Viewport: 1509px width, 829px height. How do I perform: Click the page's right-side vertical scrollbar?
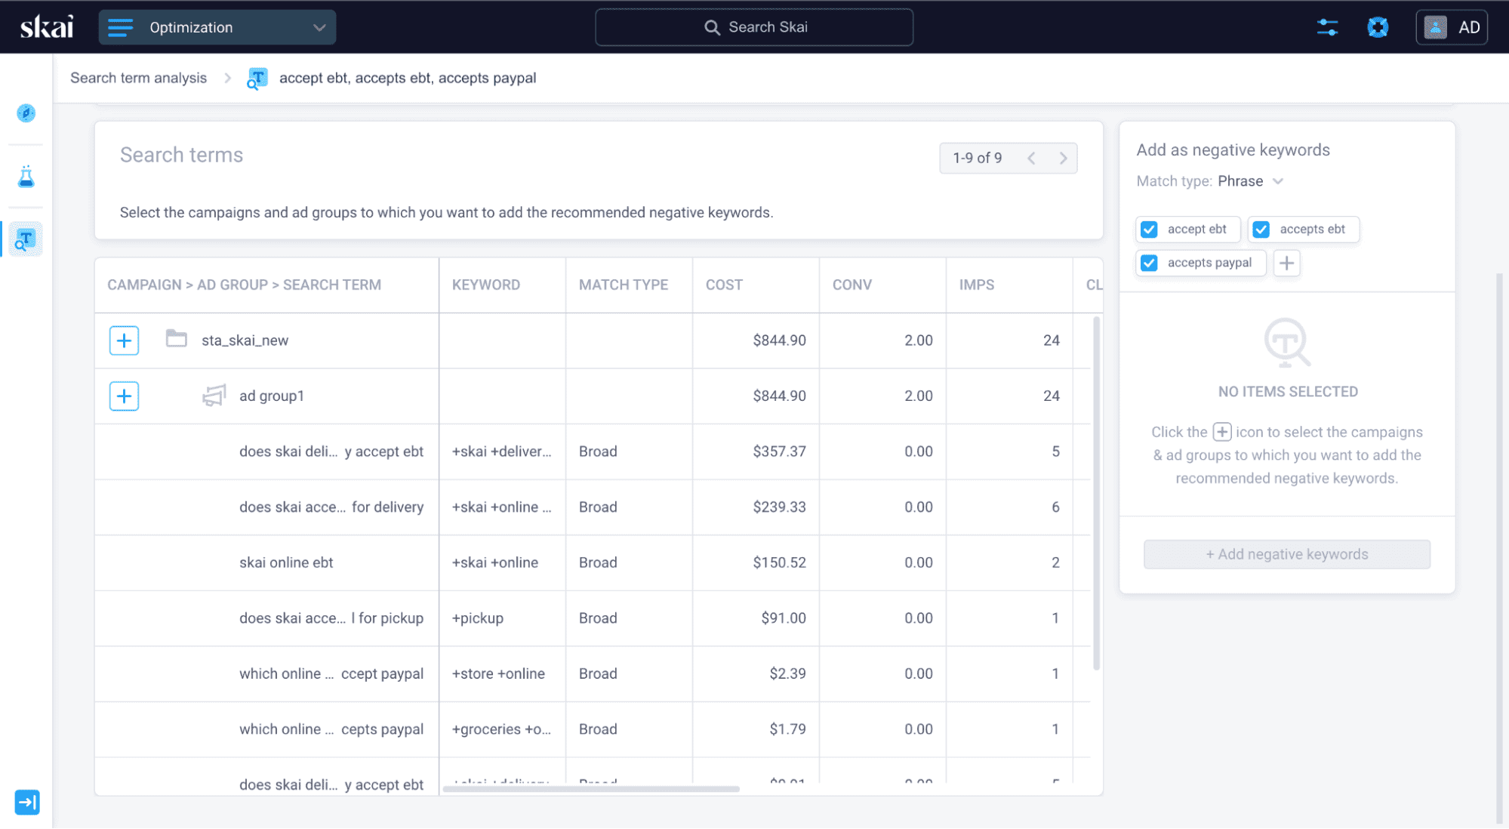[x=1499, y=547]
